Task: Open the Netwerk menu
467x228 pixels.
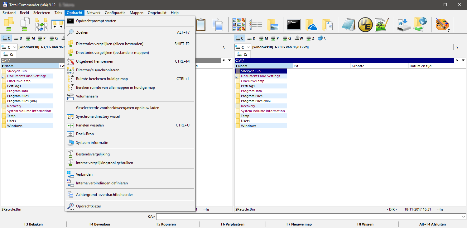Action: pyautogui.click(x=94, y=13)
